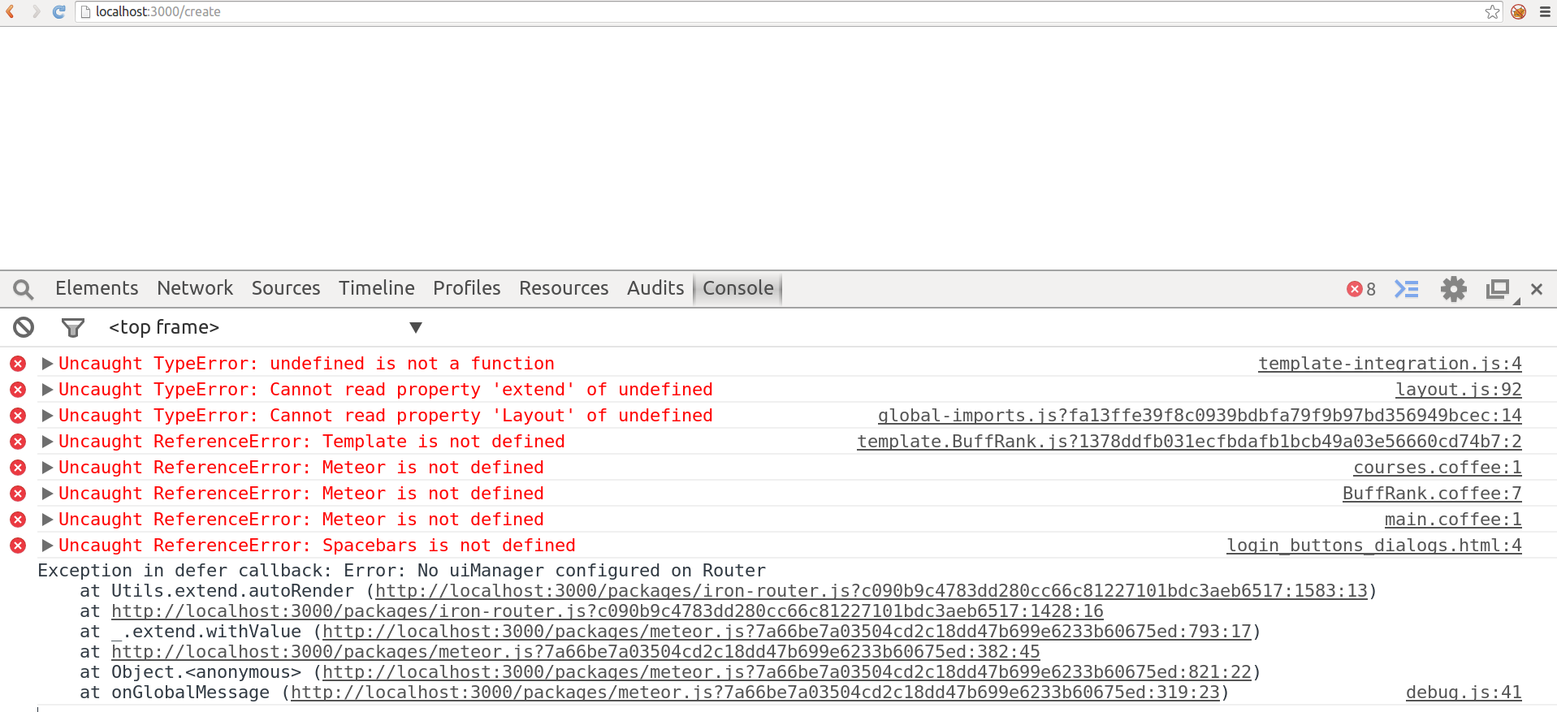Click the DevTools search magnifier icon
1557x712 pixels.
[x=24, y=289]
